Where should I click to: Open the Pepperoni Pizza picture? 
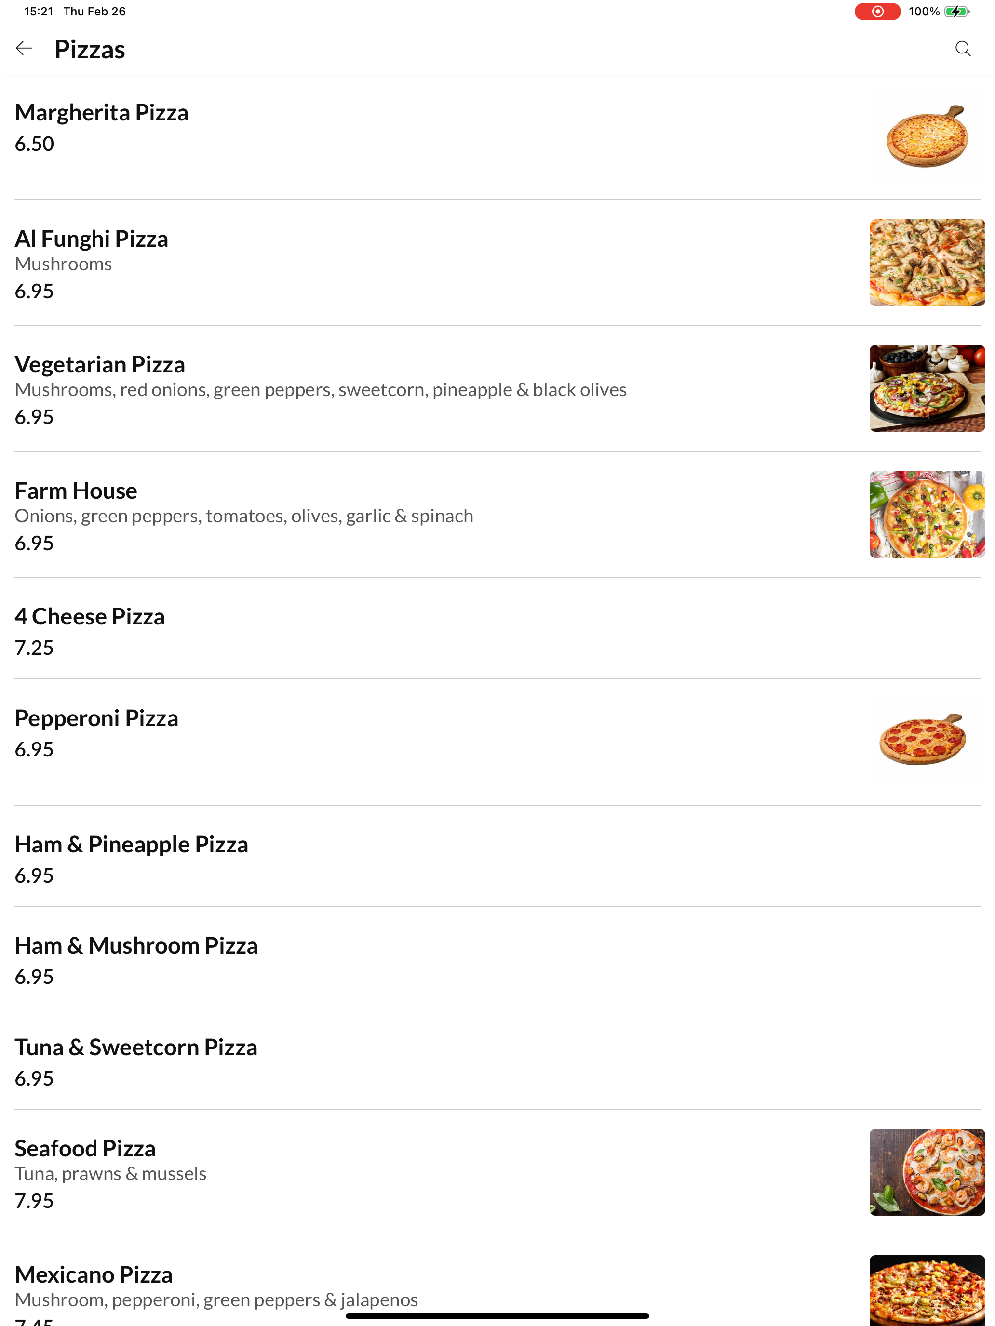pos(927,742)
